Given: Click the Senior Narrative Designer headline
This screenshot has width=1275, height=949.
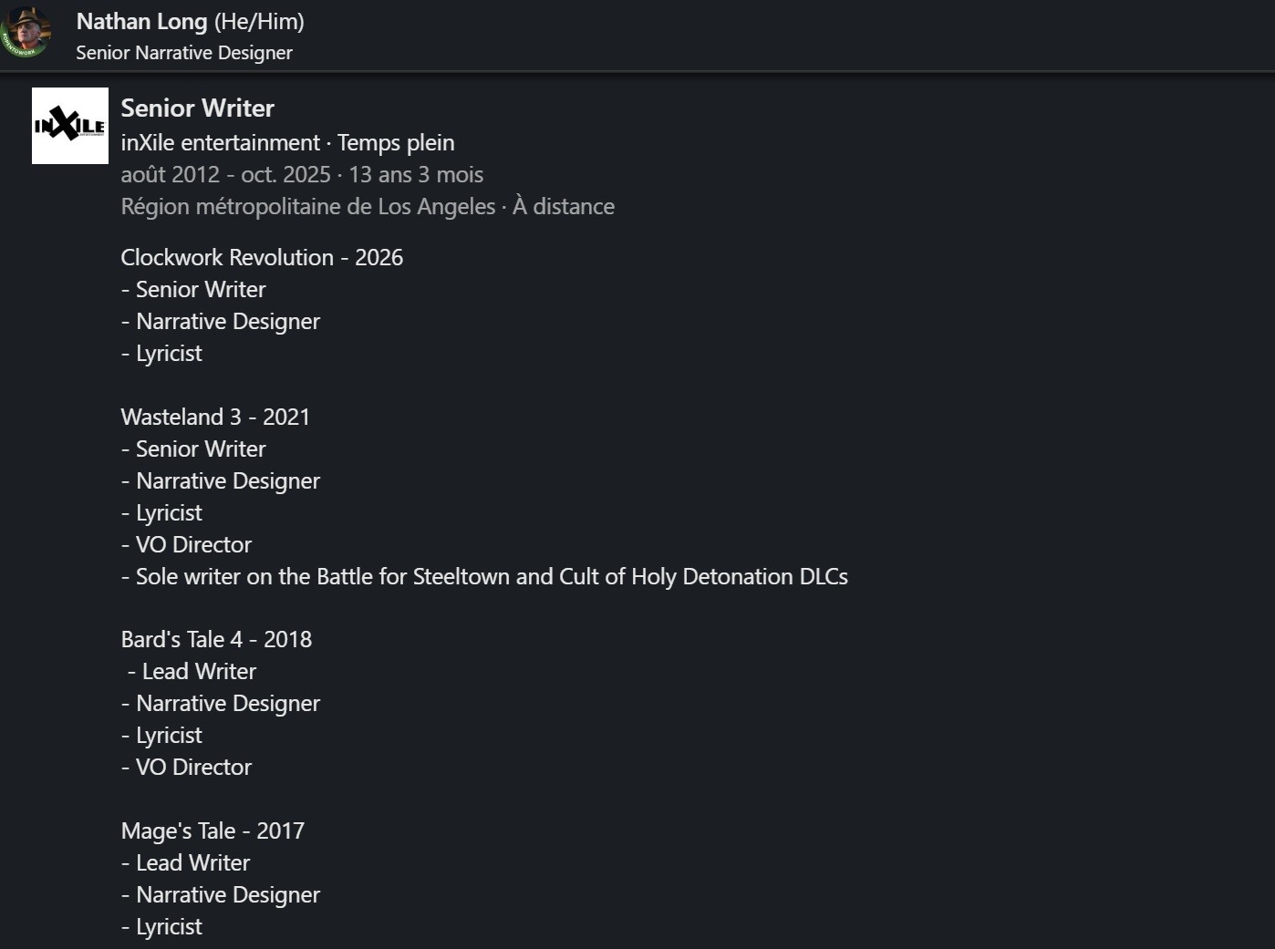Looking at the screenshot, I should pyautogui.click(x=184, y=53).
